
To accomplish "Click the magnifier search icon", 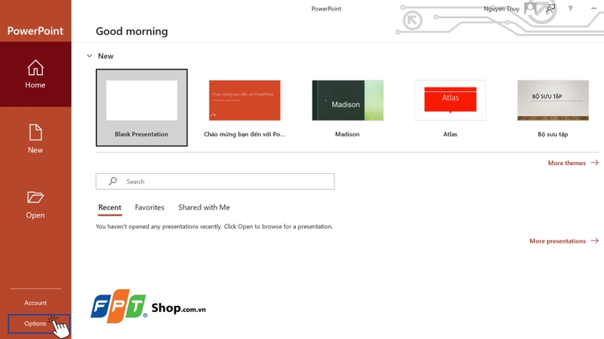I will point(112,181).
